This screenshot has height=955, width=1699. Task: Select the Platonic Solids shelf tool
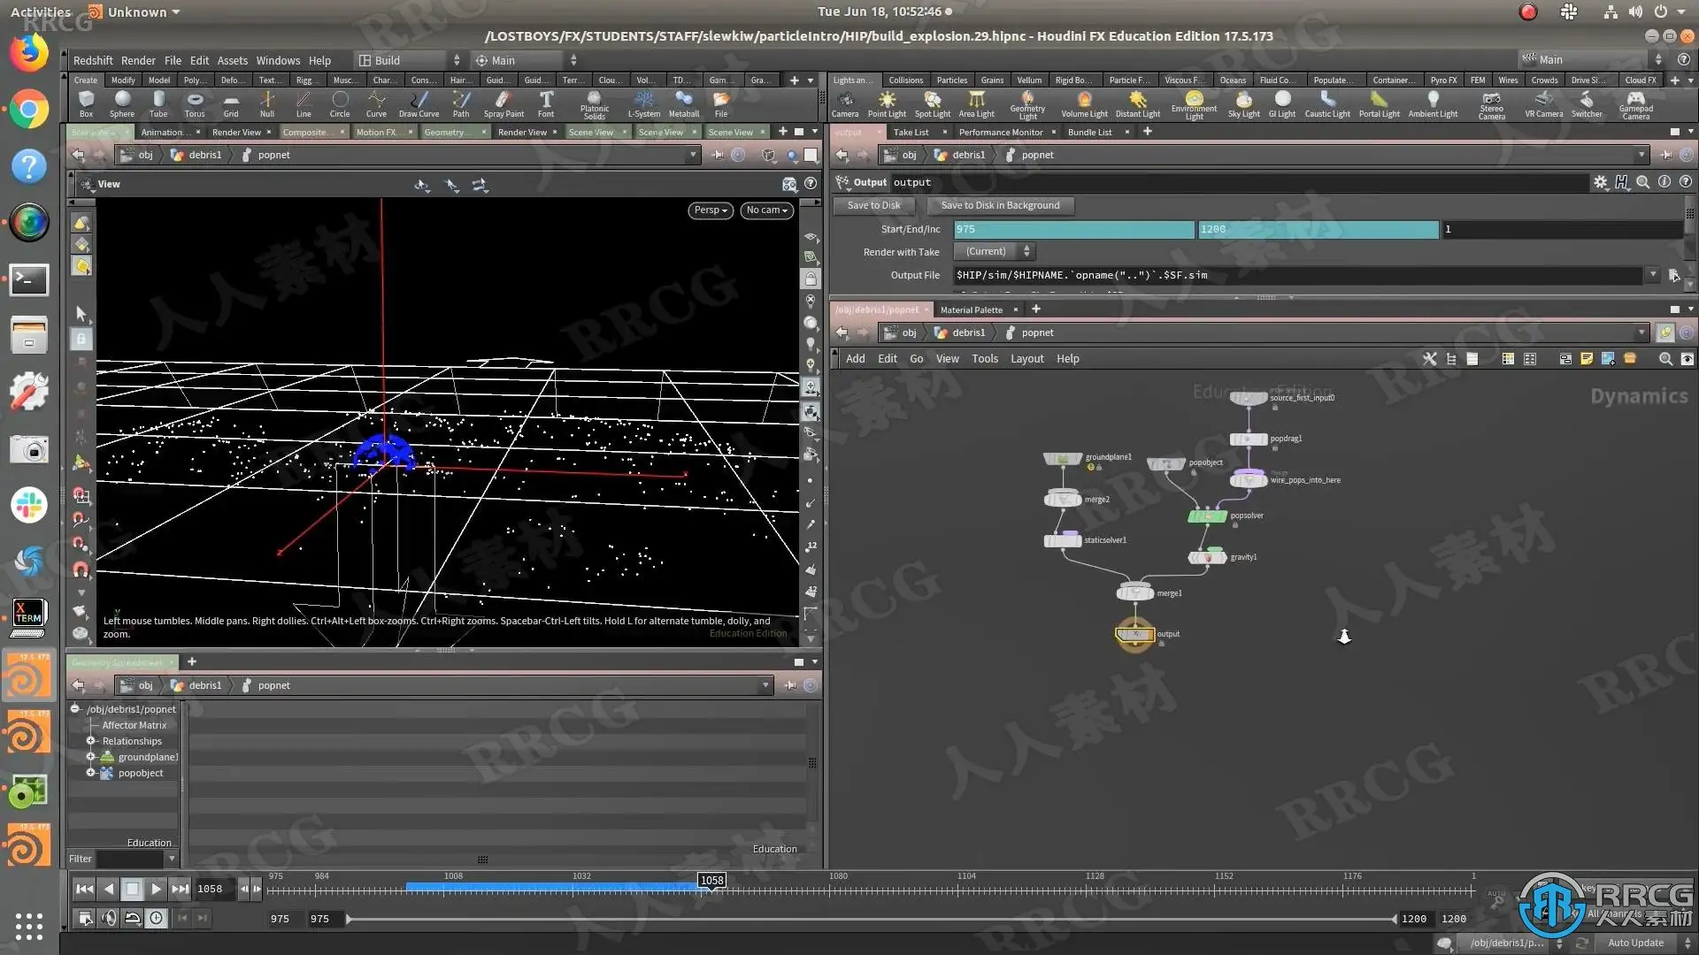point(595,105)
